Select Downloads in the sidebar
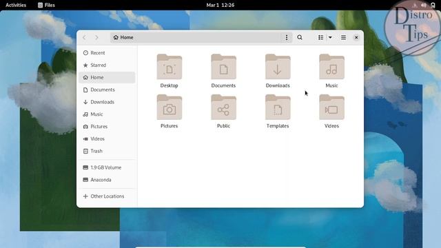 point(107,102)
